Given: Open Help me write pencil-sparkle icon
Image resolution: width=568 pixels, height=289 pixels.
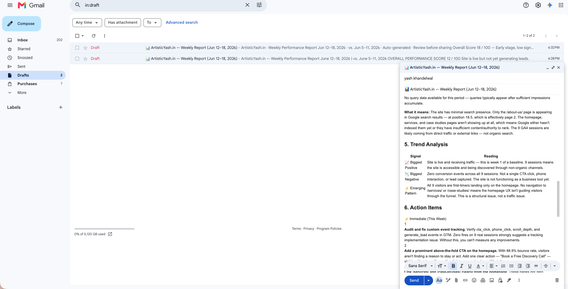Looking at the screenshot, I should [x=448, y=280].
